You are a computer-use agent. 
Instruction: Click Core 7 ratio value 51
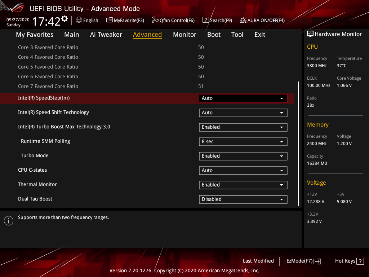[201, 87]
